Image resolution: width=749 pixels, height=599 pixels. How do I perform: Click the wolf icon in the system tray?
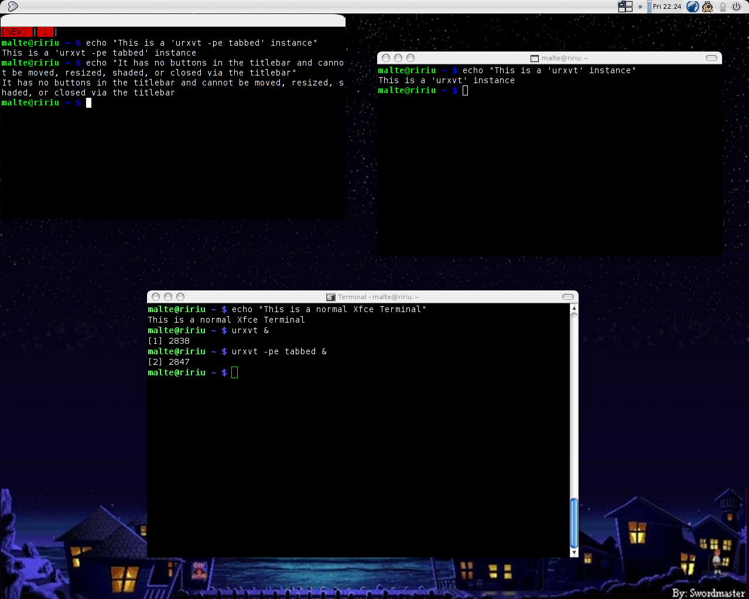click(692, 6)
